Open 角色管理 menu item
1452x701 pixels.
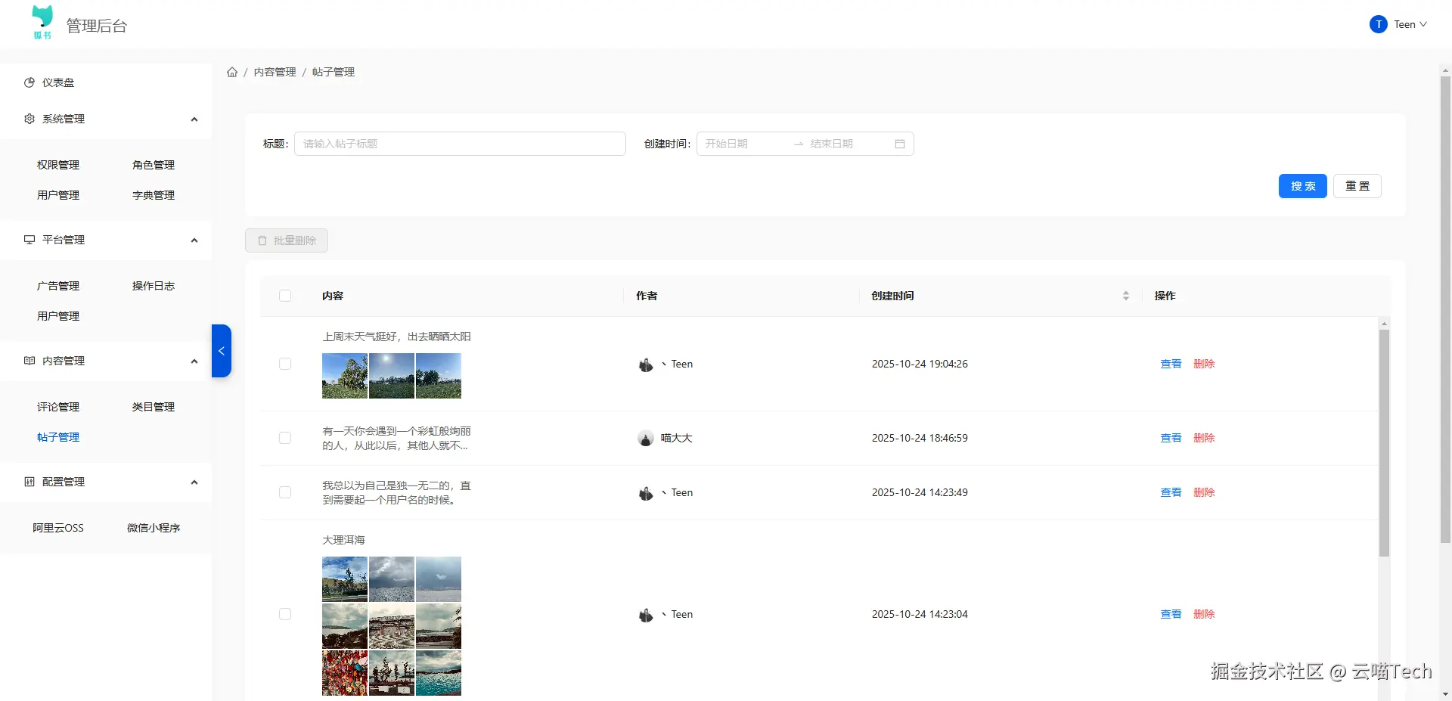(x=154, y=165)
